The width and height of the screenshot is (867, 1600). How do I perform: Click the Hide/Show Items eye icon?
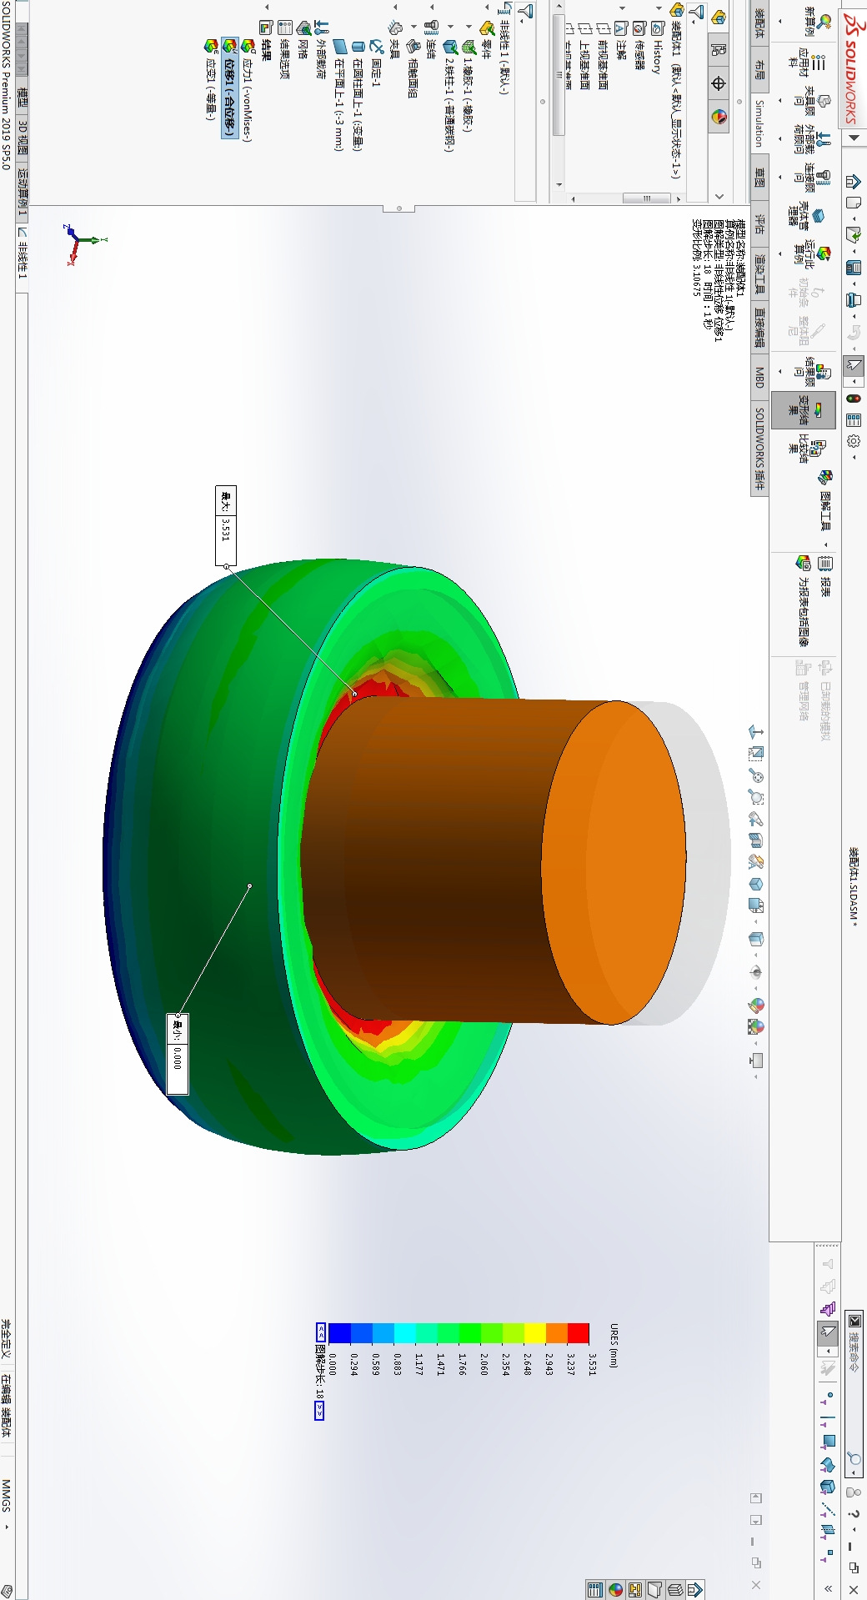coord(756,973)
